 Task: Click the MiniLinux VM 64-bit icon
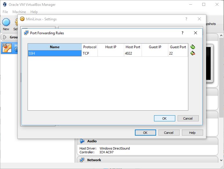coord(7,48)
